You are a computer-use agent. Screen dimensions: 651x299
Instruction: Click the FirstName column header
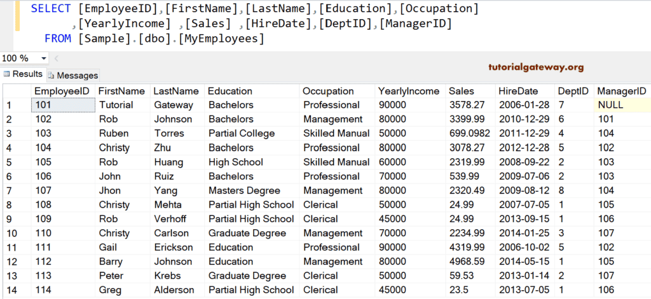click(123, 91)
